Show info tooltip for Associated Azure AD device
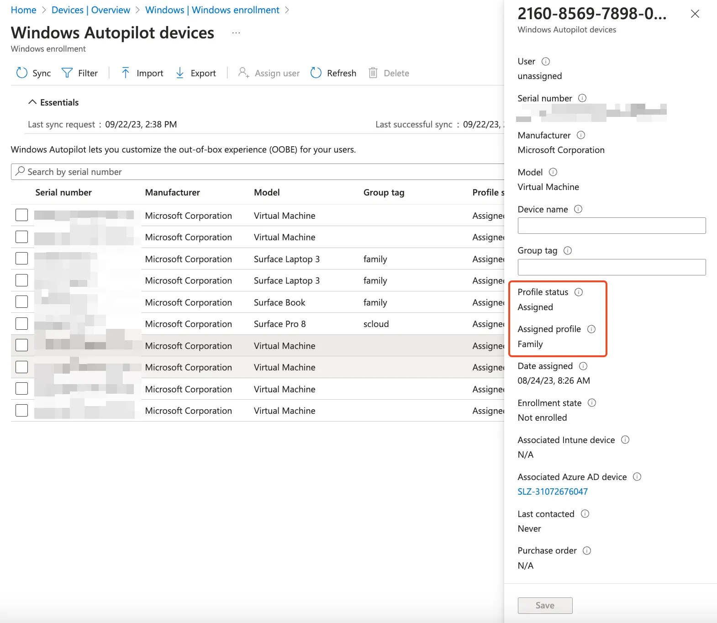The height and width of the screenshot is (623, 717). (x=637, y=477)
